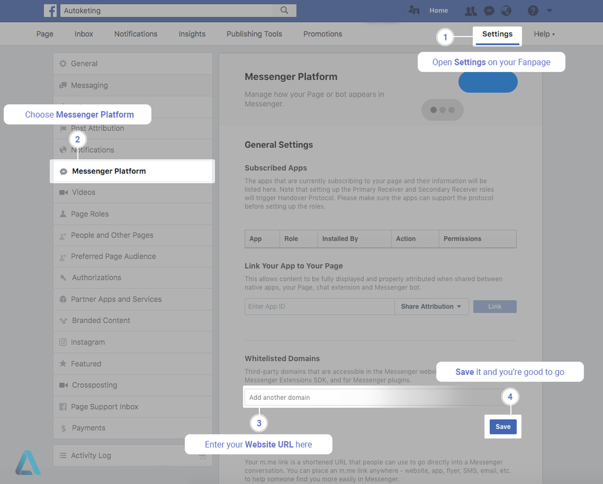Screen dimensions: 603x484
Task: Click the Instagram icon in the sidebar
Action: (x=63, y=342)
